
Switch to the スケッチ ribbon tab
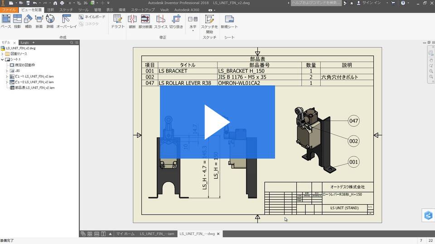pyautogui.click(x=66, y=9)
